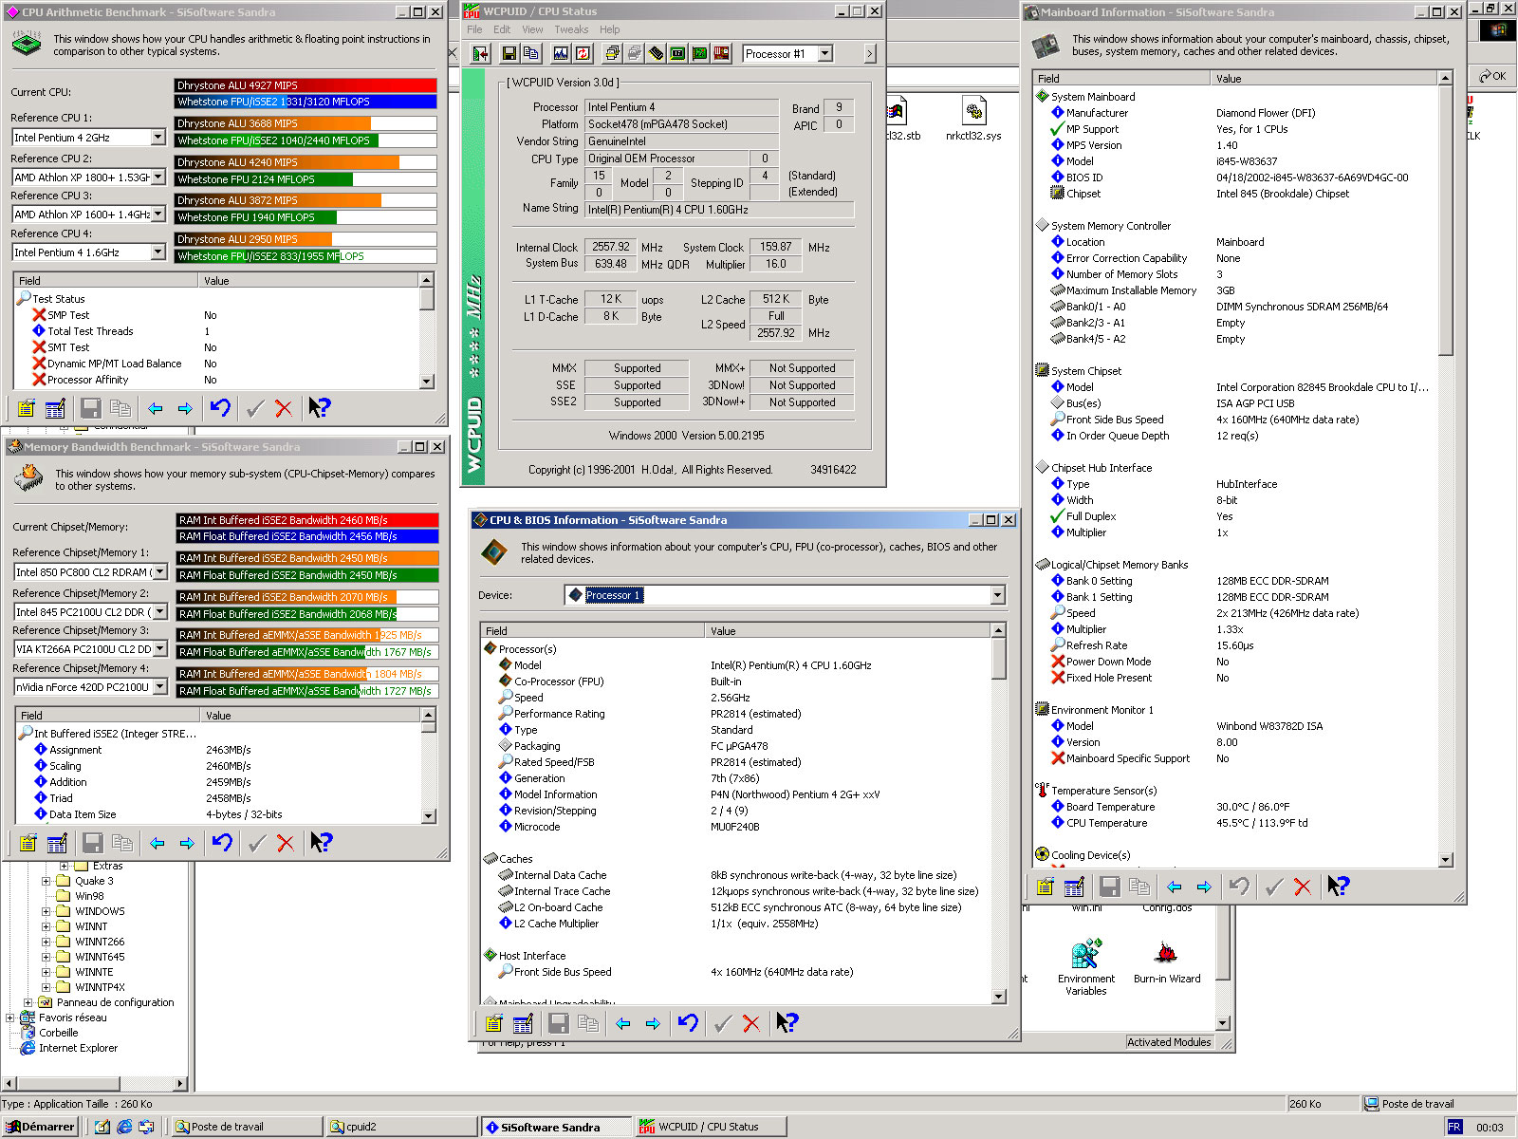Switch to Poste de travail in the taskbar
The height and width of the screenshot is (1139, 1518).
(x=247, y=1127)
